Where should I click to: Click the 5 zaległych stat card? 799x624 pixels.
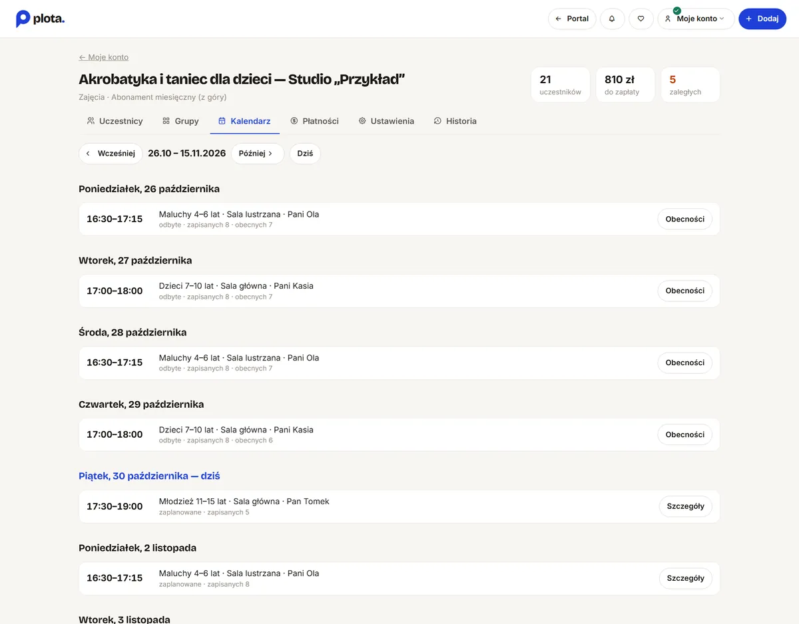690,84
